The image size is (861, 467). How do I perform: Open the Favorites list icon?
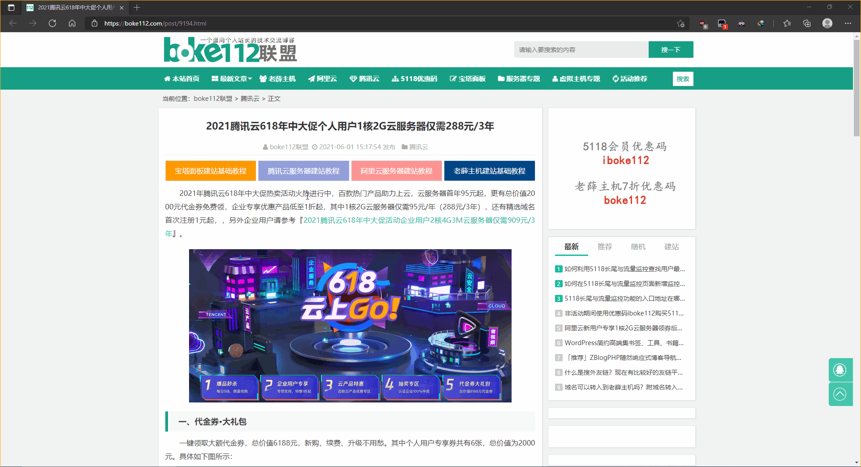tap(787, 23)
